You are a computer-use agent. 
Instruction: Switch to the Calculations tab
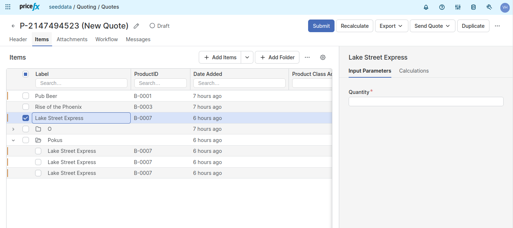[414, 71]
